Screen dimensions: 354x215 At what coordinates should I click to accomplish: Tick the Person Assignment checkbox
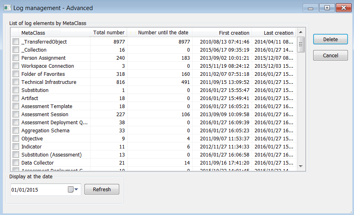tap(16, 58)
